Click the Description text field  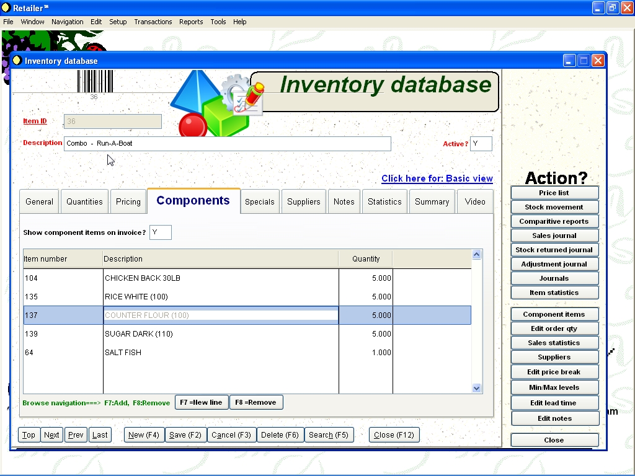coord(227,143)
